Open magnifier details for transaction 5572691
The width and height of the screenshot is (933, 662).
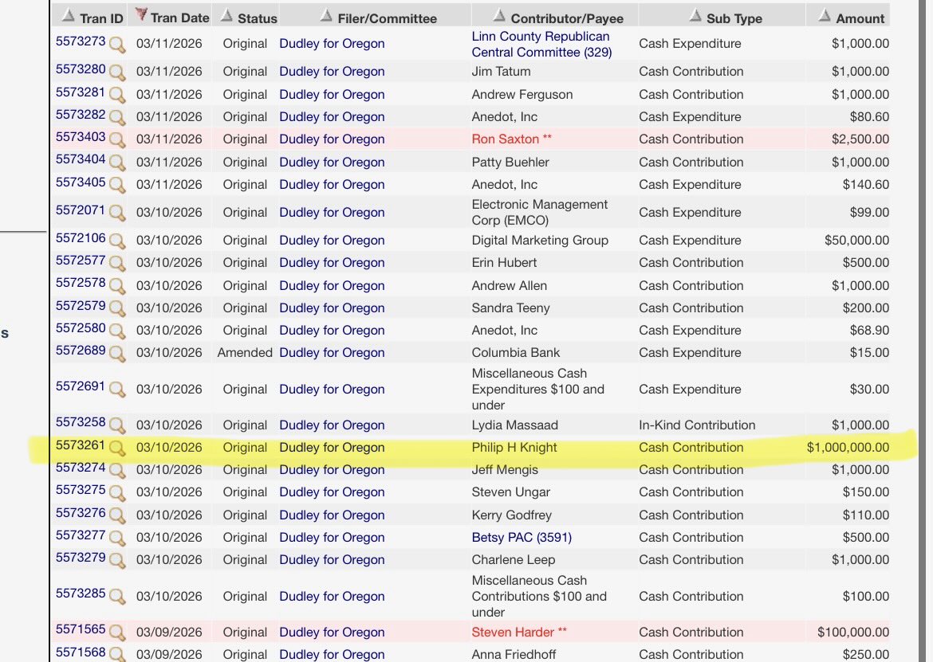117,390
